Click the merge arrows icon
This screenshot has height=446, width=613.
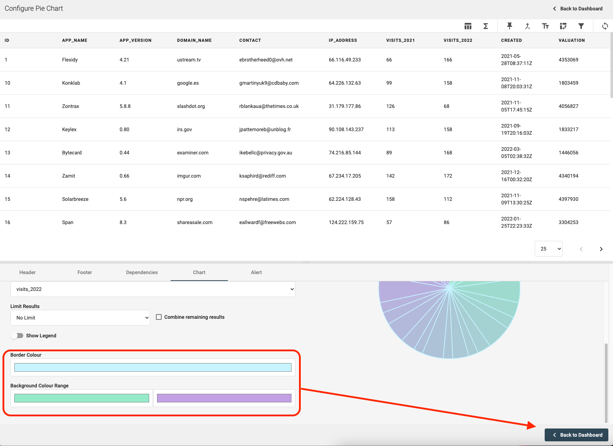pyautogui.click(x=528, y=26)
